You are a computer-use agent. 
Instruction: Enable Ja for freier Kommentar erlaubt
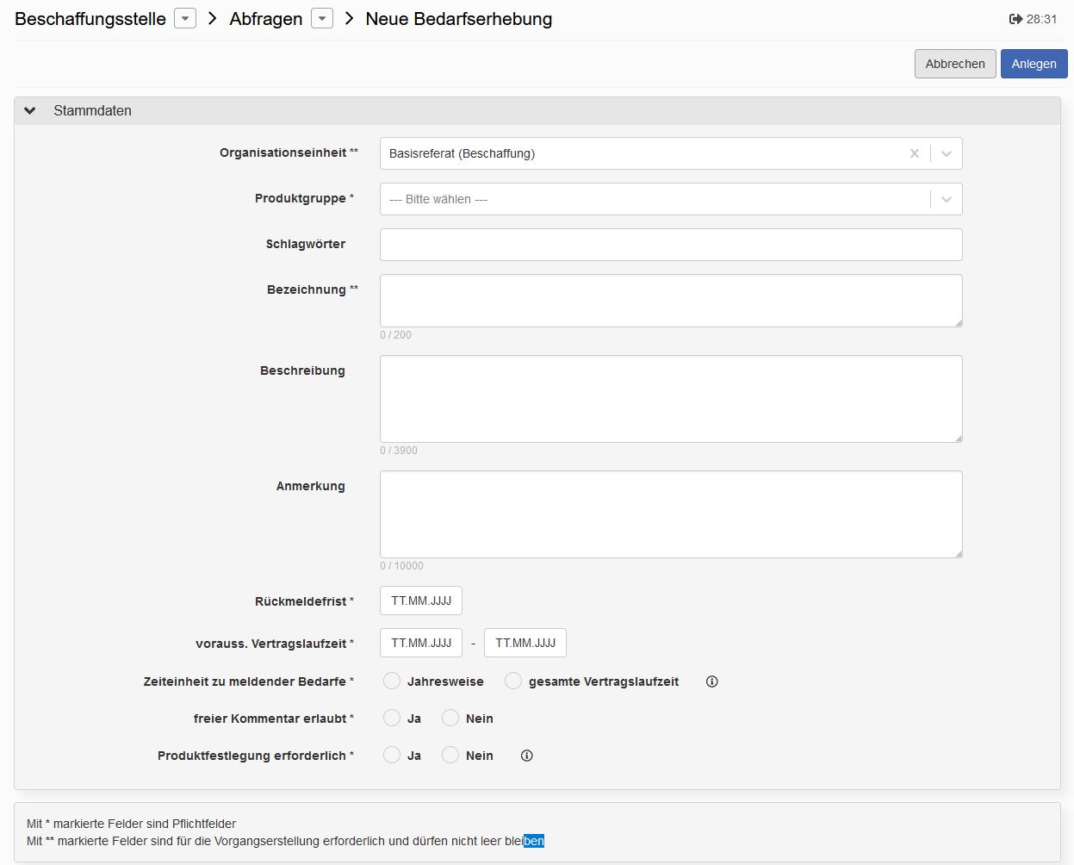click(392, 718)
